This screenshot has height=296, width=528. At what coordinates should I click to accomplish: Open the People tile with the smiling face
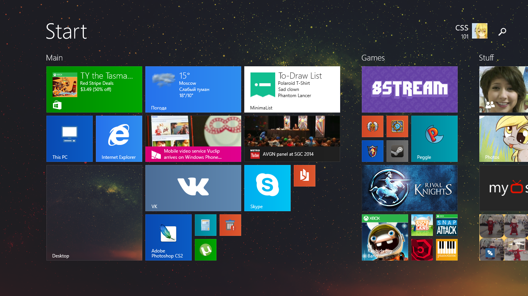(x=504, y=89)
